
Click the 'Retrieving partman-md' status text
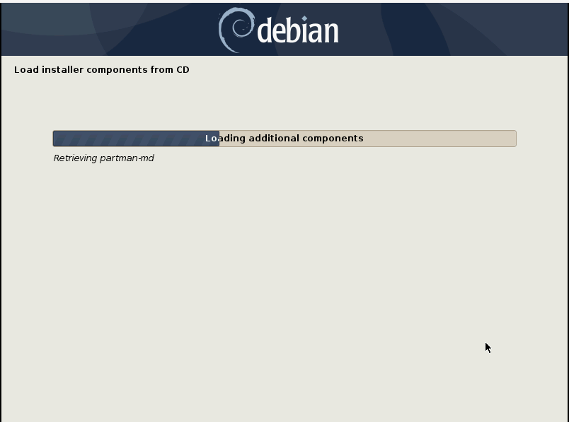(104, 158)
